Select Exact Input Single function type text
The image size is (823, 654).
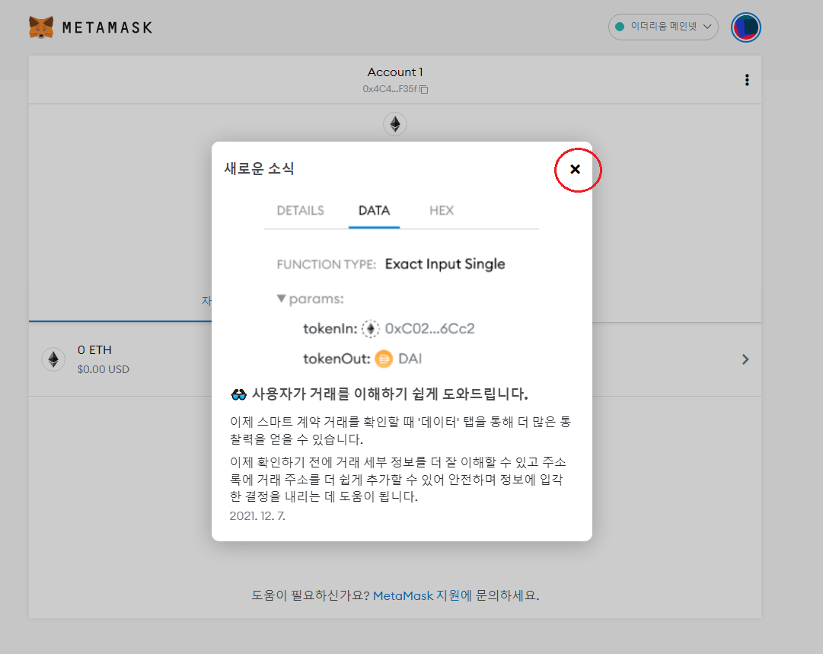click(x=445, y=264)
